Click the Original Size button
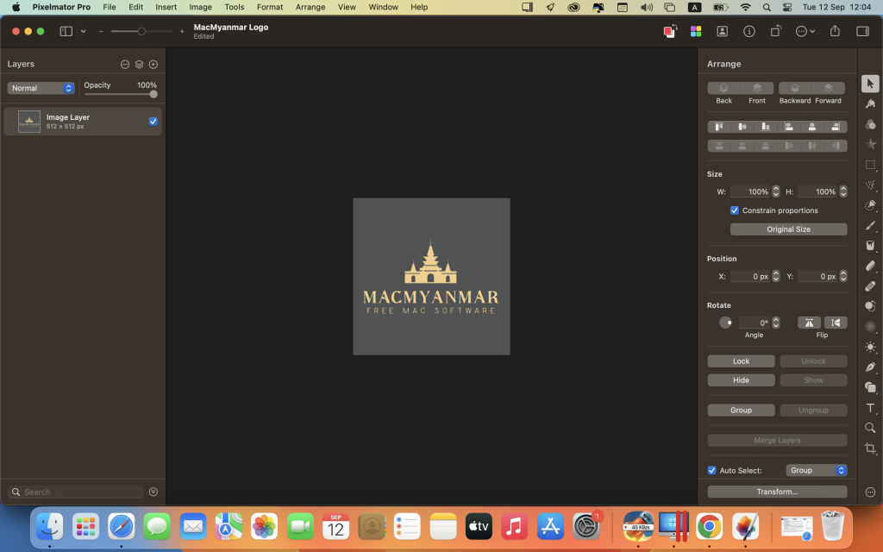This screenshot has width=883, height=552. click(x=788, y=229)
